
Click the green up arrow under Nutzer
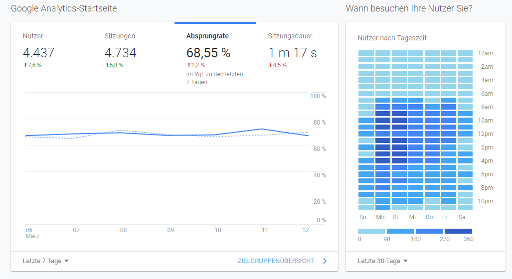click(25, 65)
